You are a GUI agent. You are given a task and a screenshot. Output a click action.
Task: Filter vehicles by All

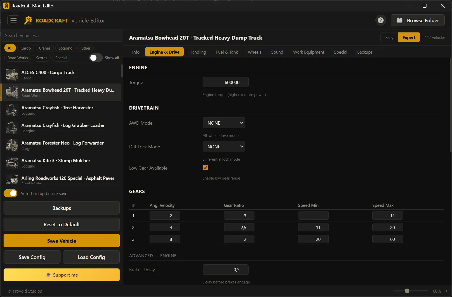click(x=10, y=48)
